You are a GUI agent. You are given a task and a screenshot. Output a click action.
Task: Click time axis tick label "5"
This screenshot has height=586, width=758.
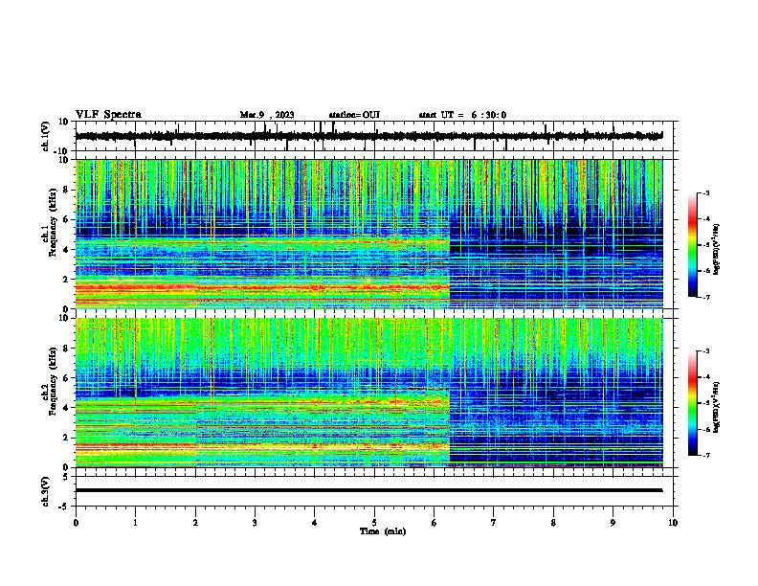coord(374,523)
